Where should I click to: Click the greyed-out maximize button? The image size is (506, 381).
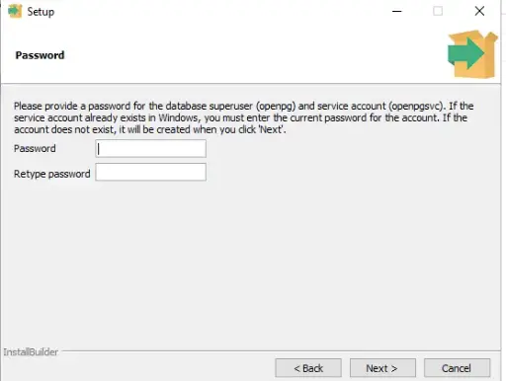point(438,11)
